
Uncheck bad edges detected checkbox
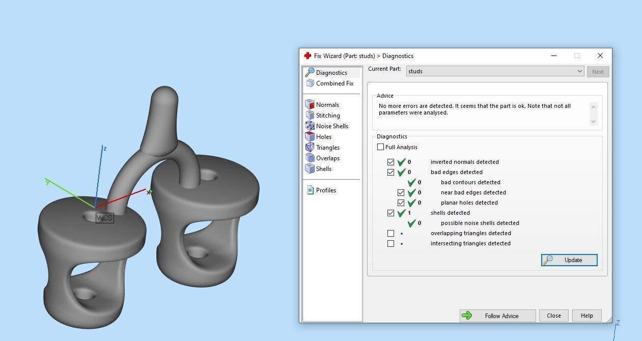click(390, 172)
